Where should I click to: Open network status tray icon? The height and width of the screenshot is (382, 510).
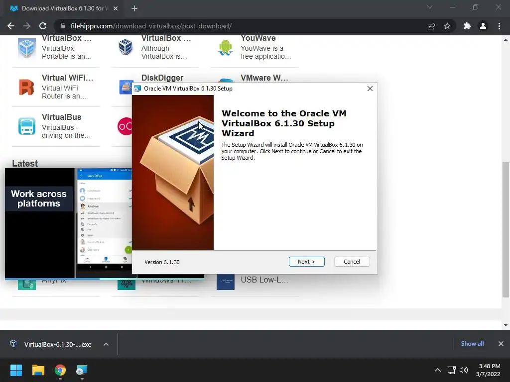coord(451,370)
